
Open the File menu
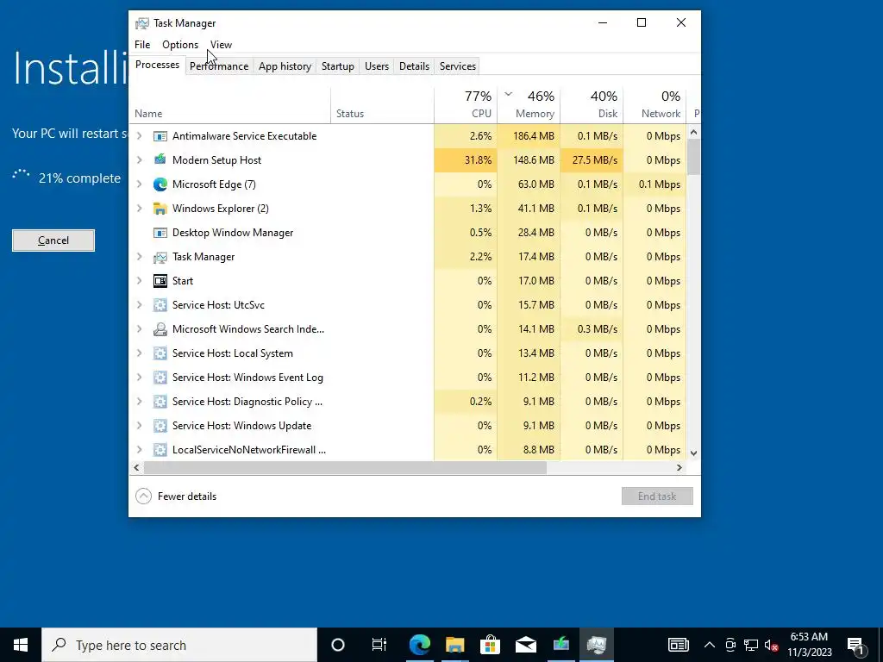142,45
